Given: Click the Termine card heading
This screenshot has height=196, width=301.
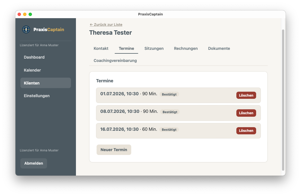Looking at the screenshot, I should (105, 81).
